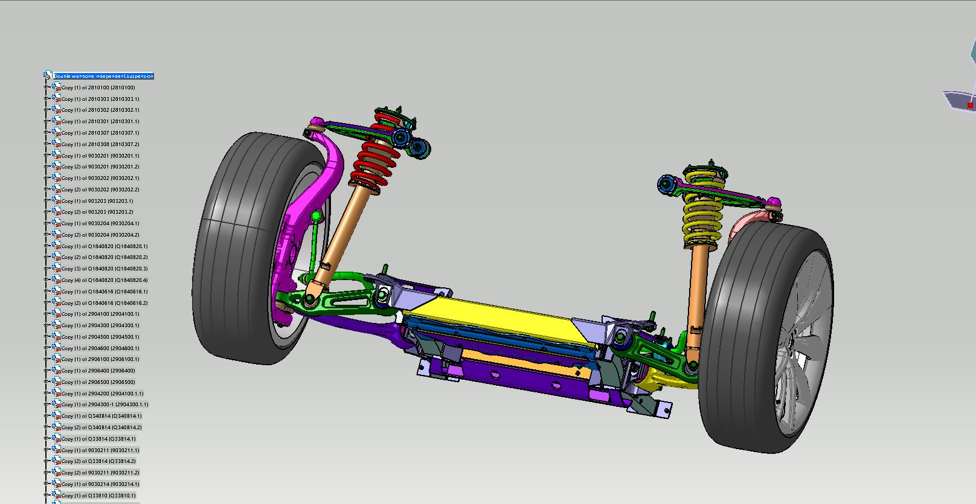Viewport: 976px width, 504px height.
Task: Expand the 9030201.1 tree node
Action: (x=46, y=155)
